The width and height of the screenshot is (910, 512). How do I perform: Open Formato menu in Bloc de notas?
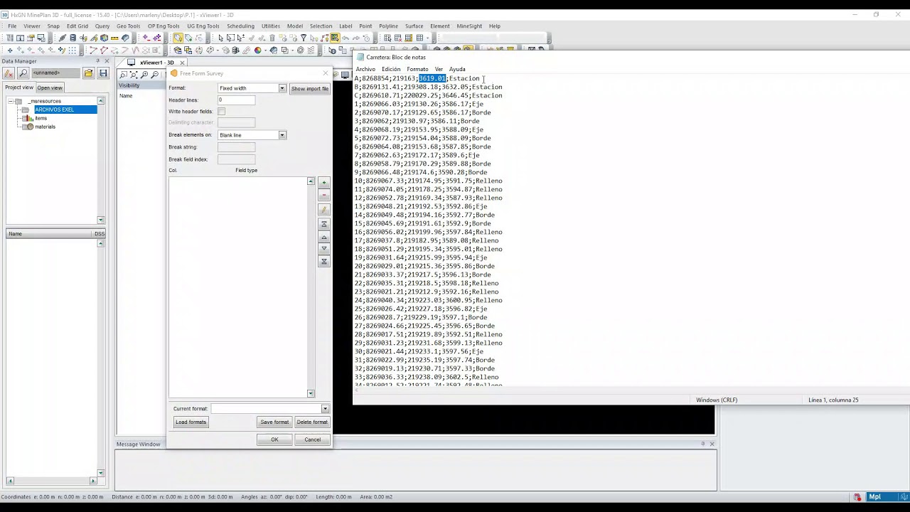(x=417, y=69)
